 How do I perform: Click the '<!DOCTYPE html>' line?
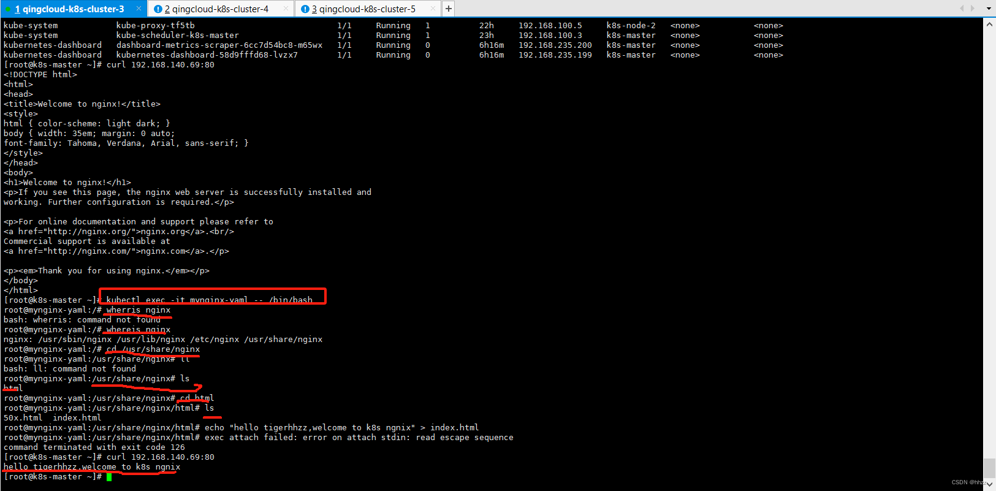40,75
